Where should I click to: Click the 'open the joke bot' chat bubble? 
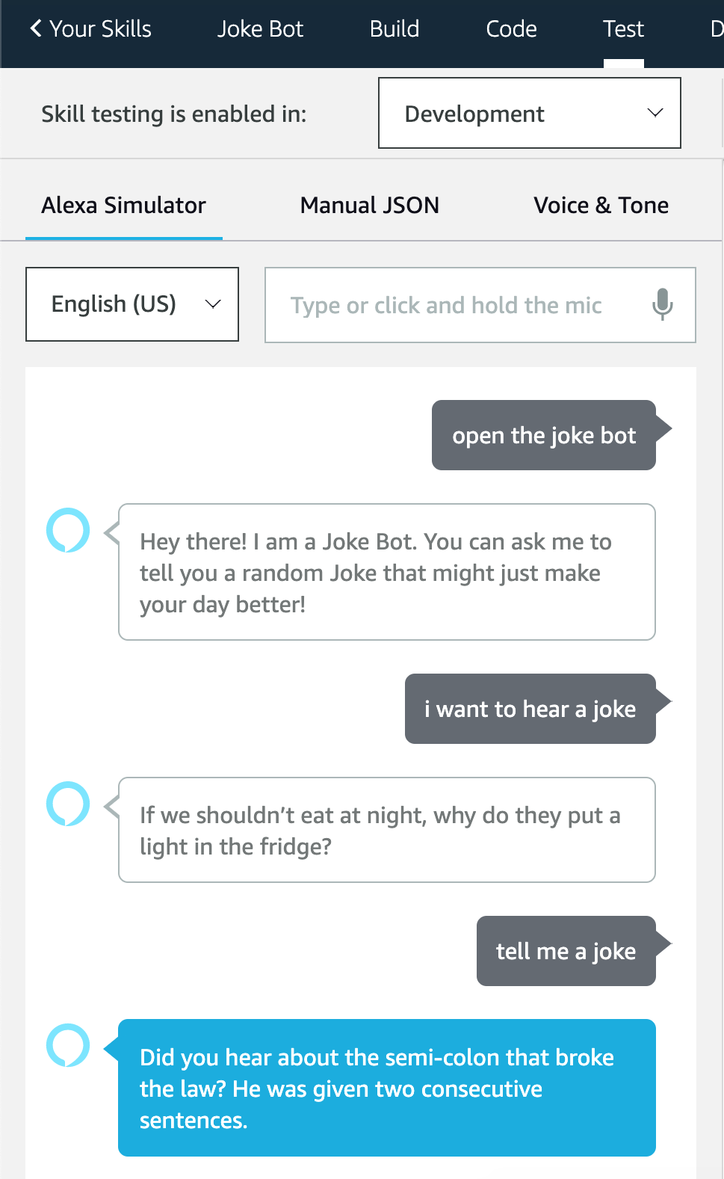[x=543, y=435]
